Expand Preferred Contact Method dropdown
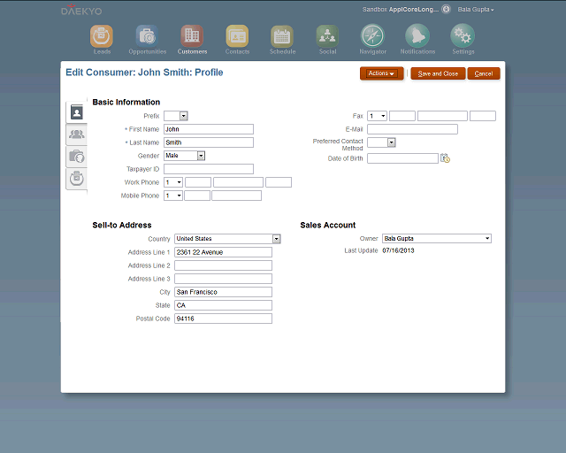 tap(392, 142)
